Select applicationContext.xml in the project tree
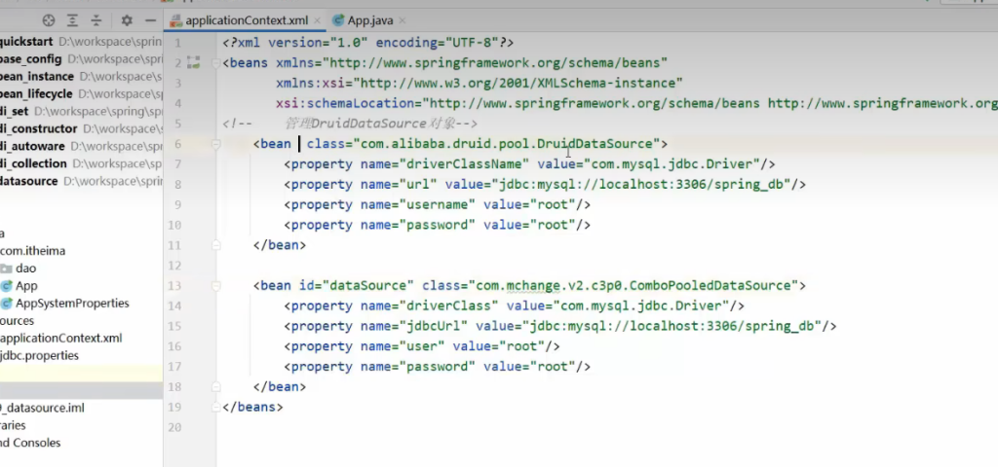The image size is (998, 467). (x=60, y=339)
